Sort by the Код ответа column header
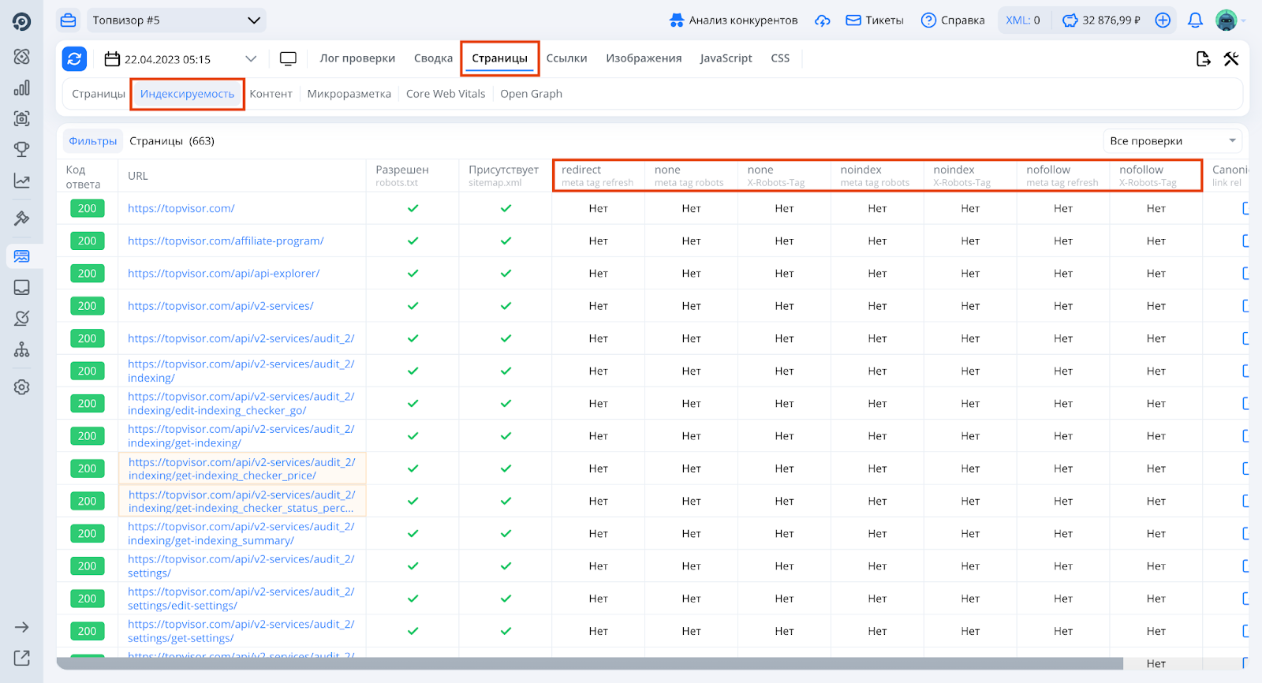The height and width of the screenshot is (683, 1262). (x=83, y=177)
